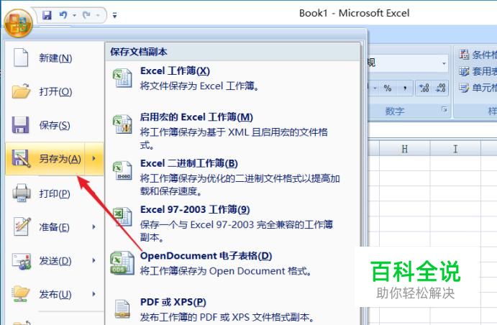
Task: Choose 打印(P) from the Office menu
Action: pos(55,193)
